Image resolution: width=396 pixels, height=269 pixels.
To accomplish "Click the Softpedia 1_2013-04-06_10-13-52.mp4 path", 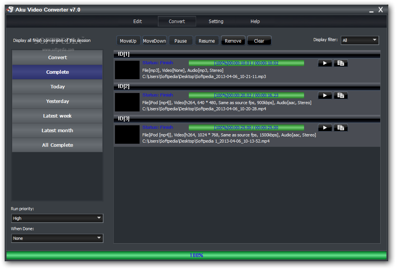I will pos(206,141).
